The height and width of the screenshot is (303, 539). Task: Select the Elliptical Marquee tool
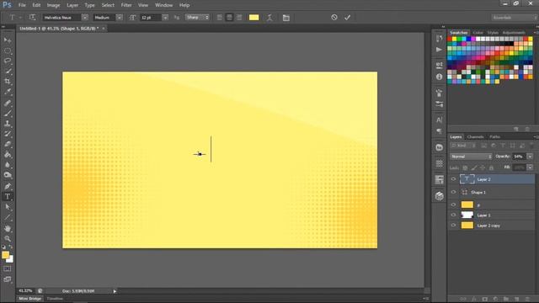pos(8,50)
